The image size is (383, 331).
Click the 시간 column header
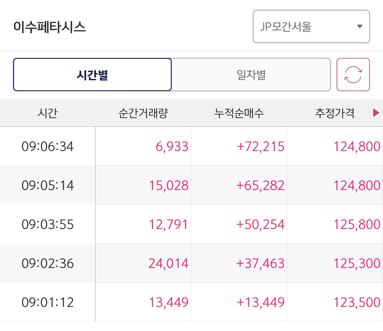click(x=47, y=113)
